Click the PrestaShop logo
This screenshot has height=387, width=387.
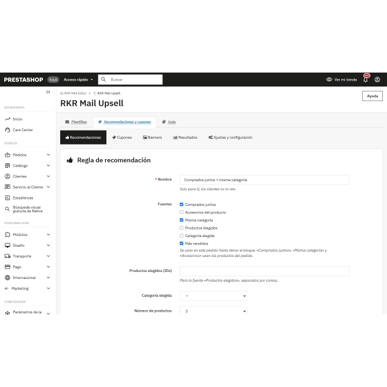point(24,80)
